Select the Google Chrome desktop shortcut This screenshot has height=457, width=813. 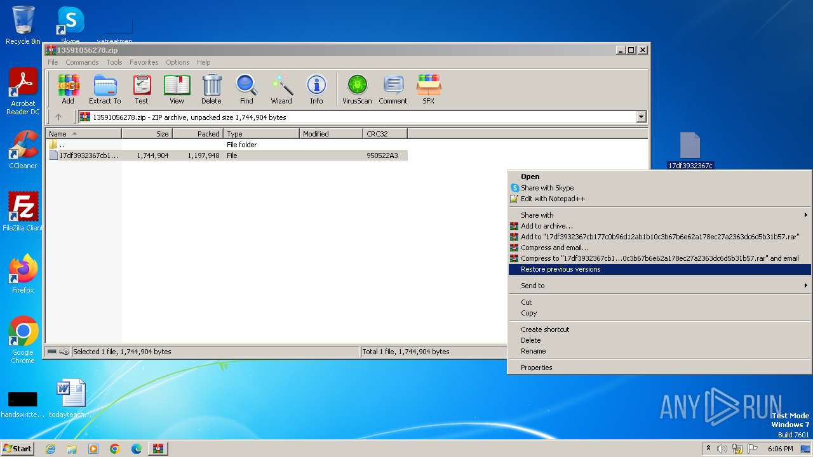click(23, 340)
